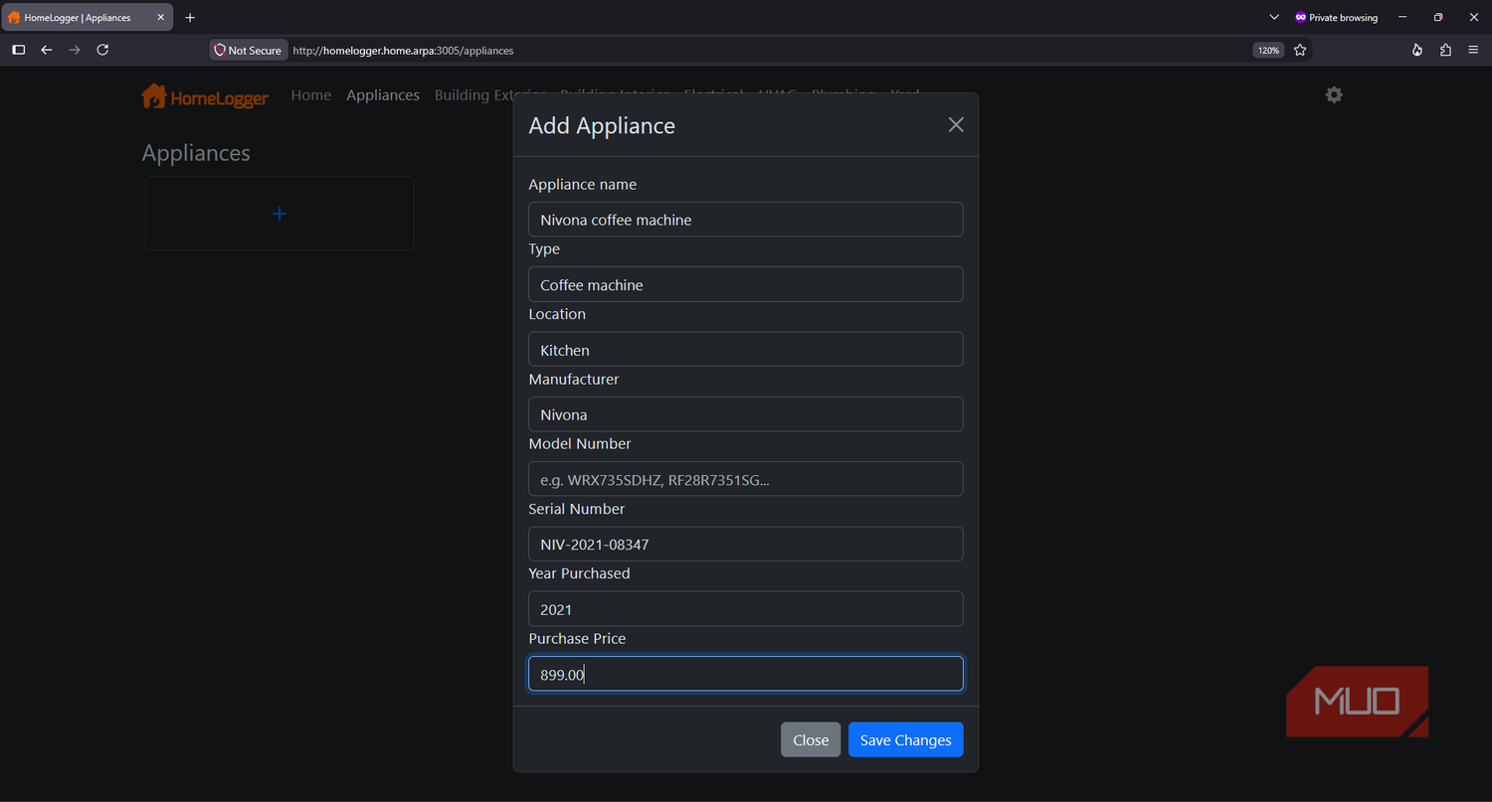Minimize the browser window

coord(1402,18)
